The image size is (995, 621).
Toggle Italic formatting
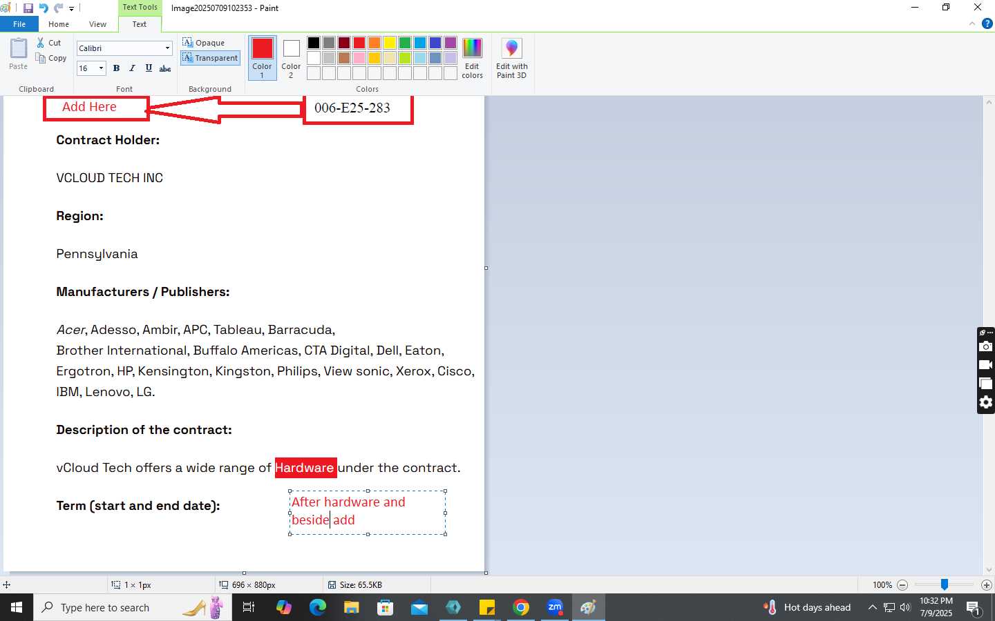tap(132, 68)
